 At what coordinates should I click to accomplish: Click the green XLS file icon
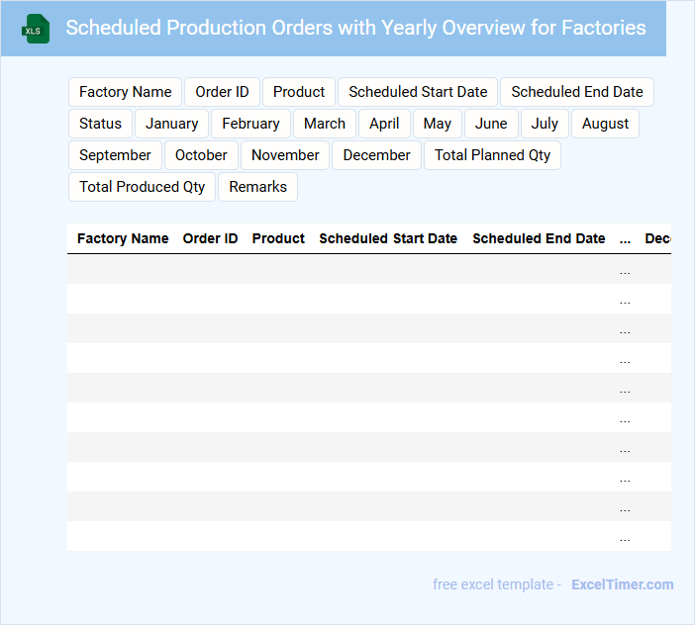[x=37, y=29]
